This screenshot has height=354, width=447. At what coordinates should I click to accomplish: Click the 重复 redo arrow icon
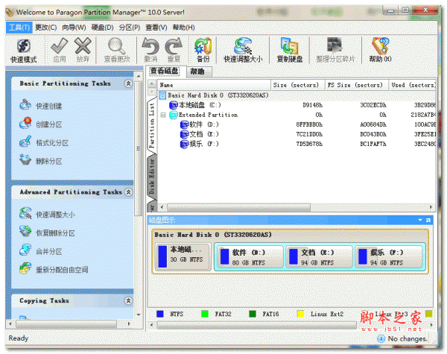tap(174, 46)
